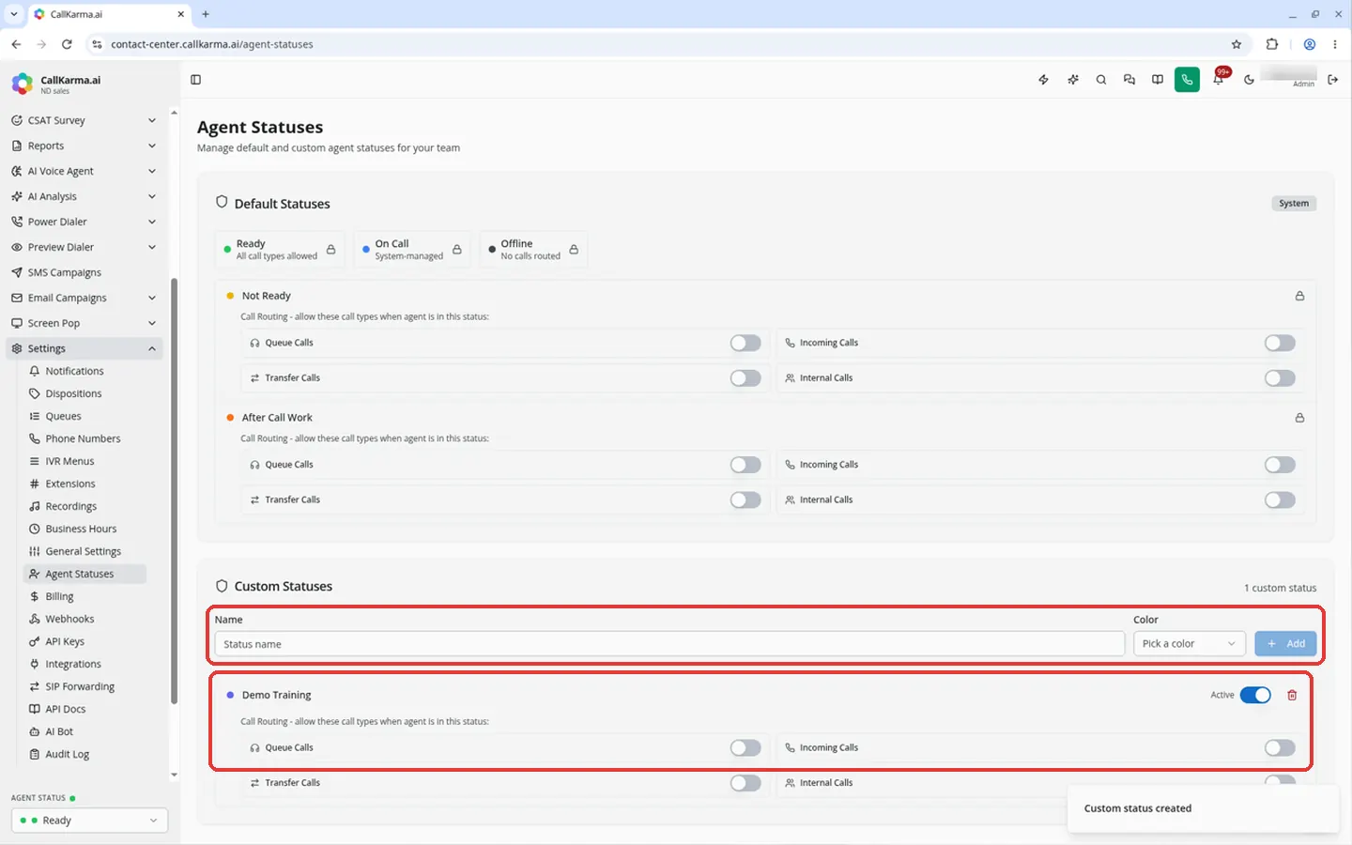Expand the Reports sidebar section
Viewport: 1352px width, 845px height.
tap(83, 146)
